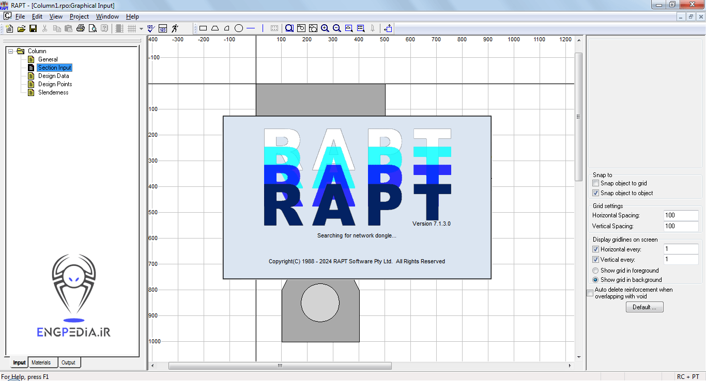The image size is (706, 381).
Task: Switch to the Materials tab
Action: coord(42,362)
